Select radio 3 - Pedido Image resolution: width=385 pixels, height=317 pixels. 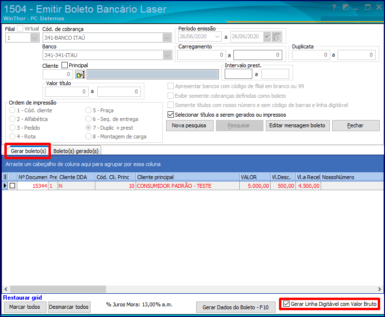pyautogui.click(x=12, y=128)
